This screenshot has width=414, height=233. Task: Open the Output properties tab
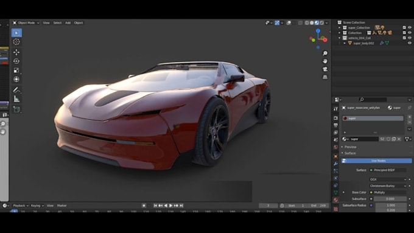[x=335, y=125]
